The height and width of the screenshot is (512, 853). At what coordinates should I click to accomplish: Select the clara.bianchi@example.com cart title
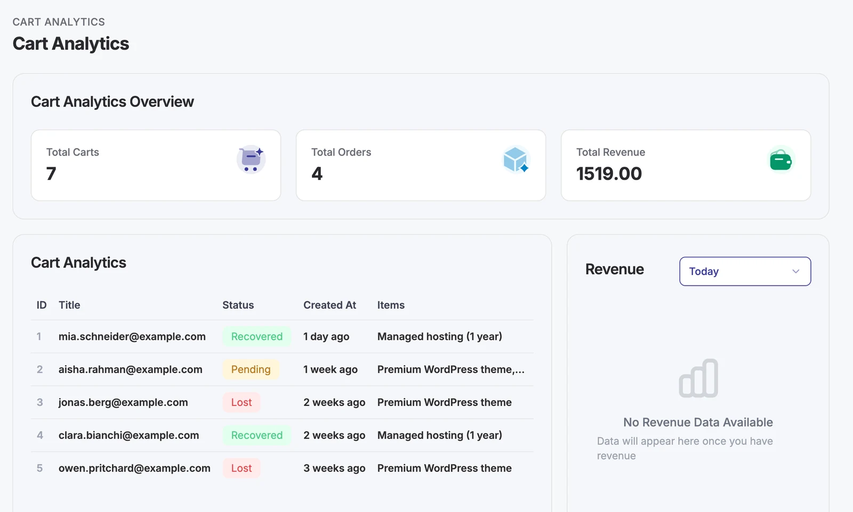[x=129, y=435]
